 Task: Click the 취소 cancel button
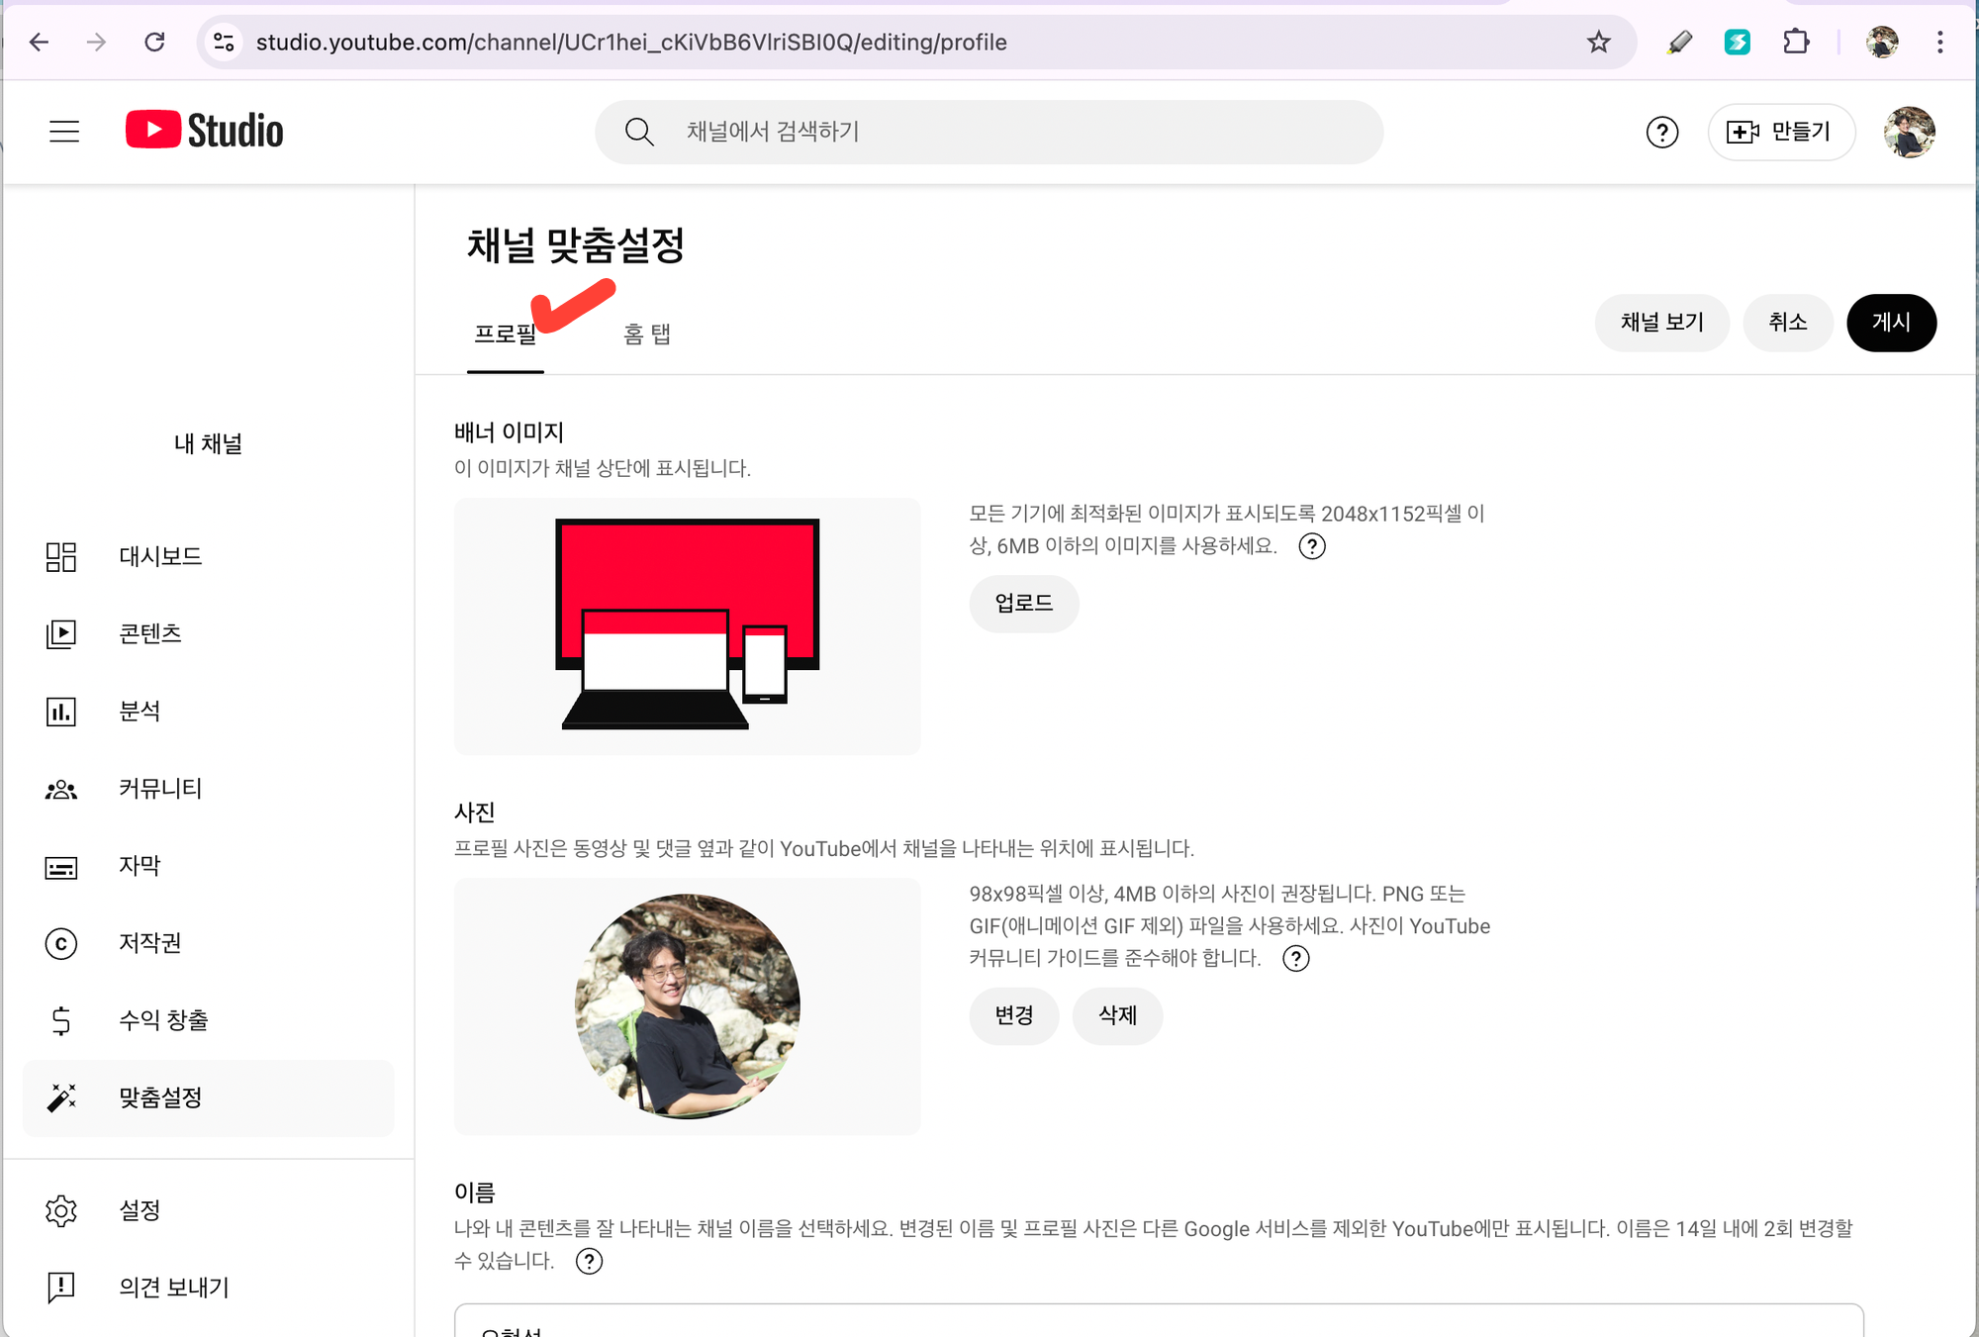pyautogui.click(x=1787, y=323)
